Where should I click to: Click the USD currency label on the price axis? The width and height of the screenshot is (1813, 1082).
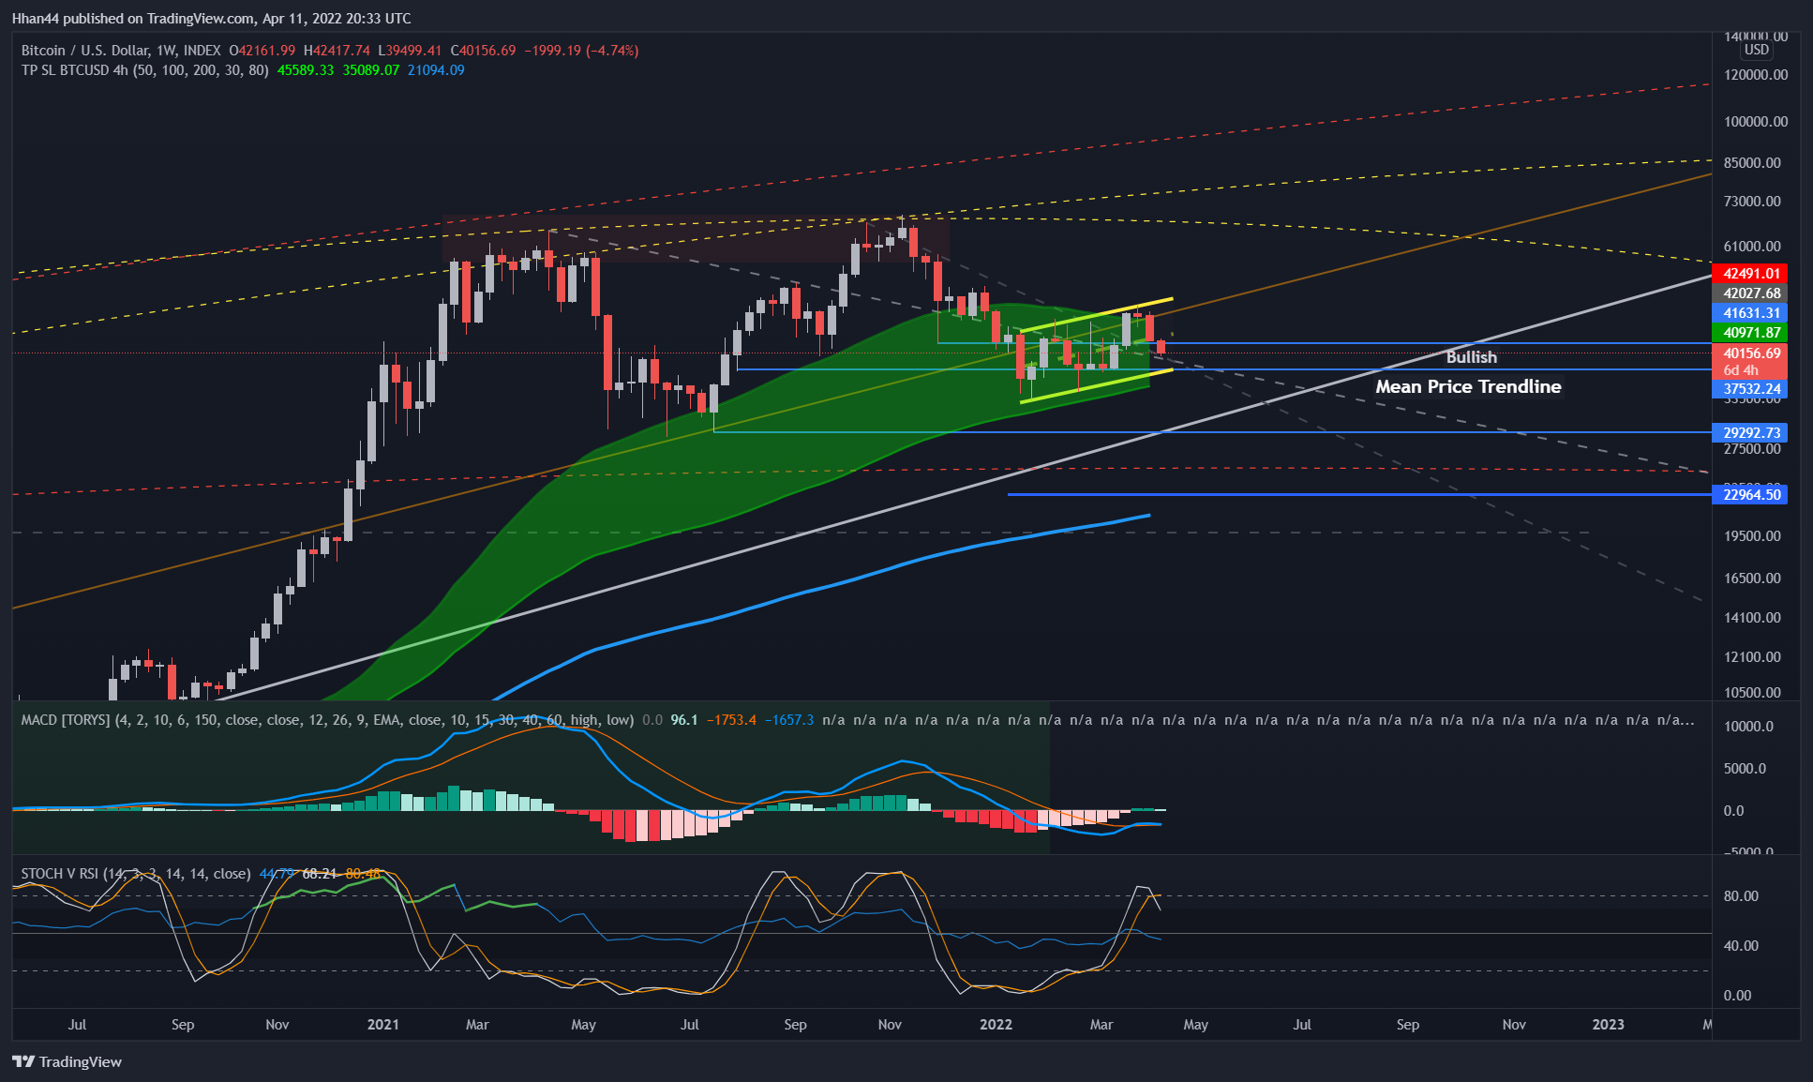pos(1756,50)
